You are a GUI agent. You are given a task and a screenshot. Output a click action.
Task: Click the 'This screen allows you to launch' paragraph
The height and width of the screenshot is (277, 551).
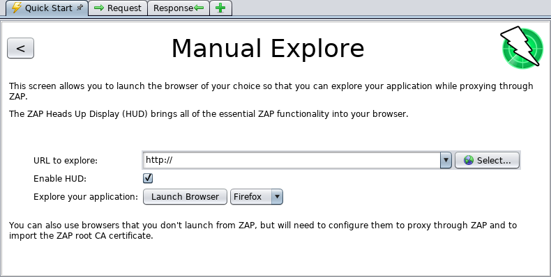tap(271, 91)
